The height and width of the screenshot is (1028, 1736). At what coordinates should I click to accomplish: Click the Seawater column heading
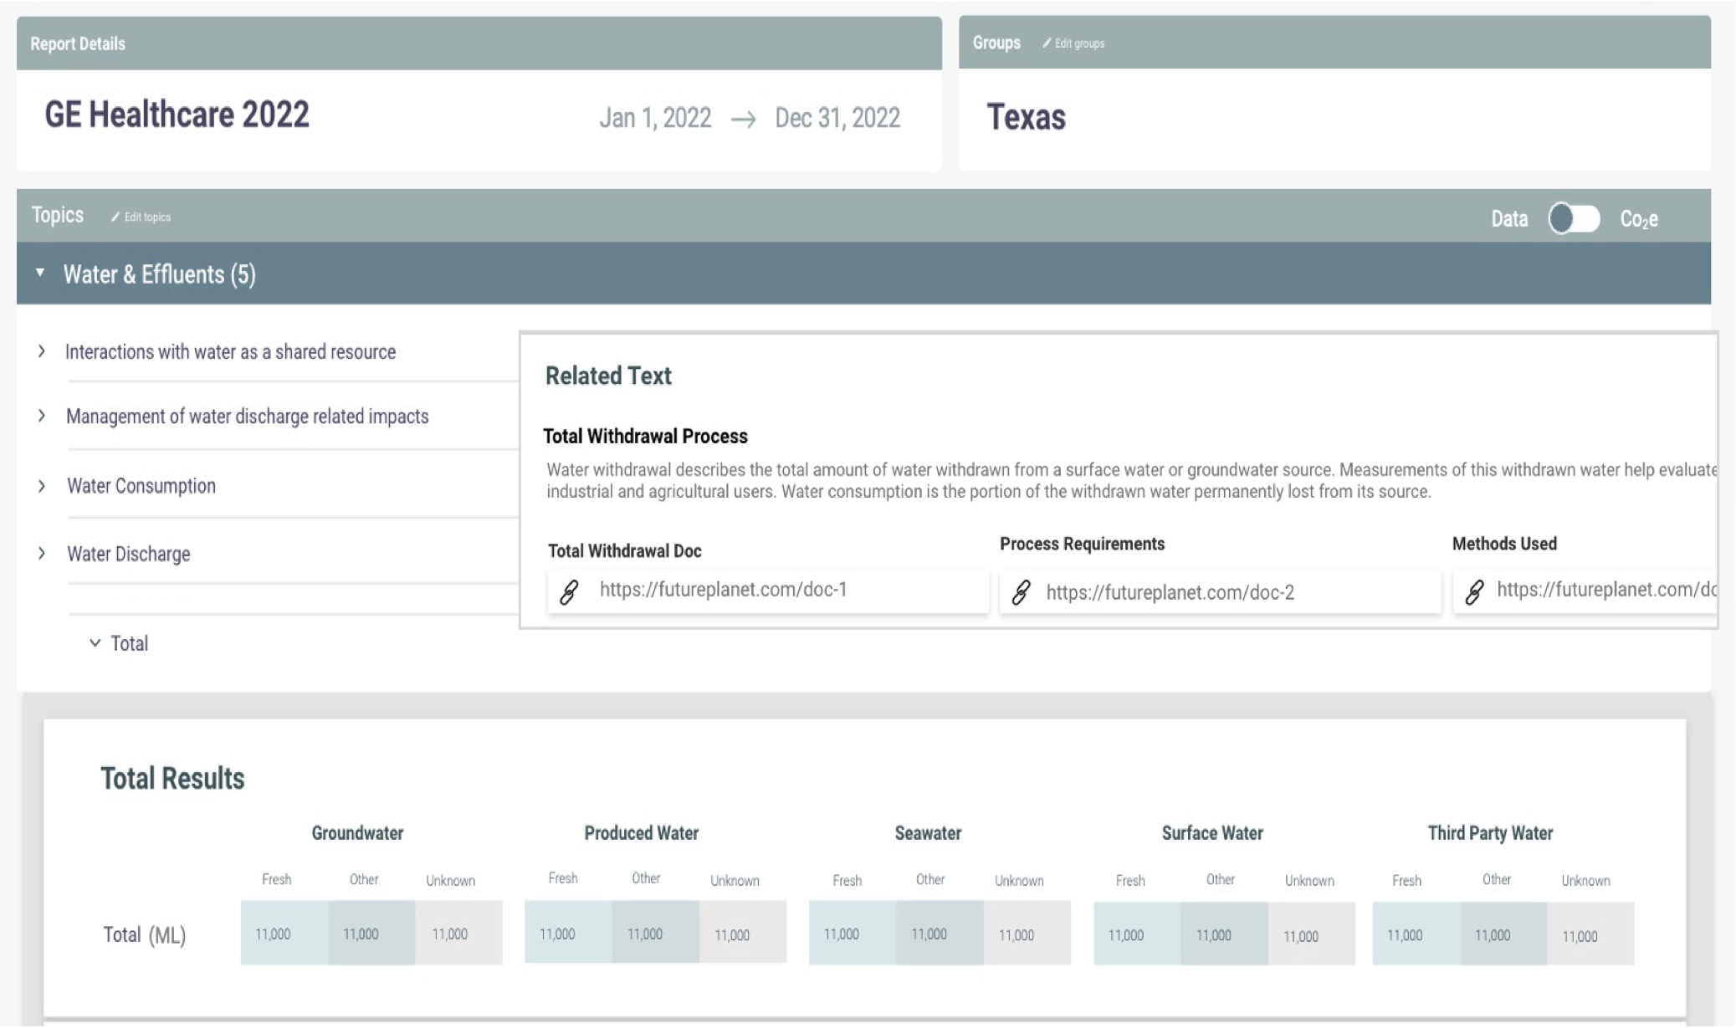tap(928, 833)
